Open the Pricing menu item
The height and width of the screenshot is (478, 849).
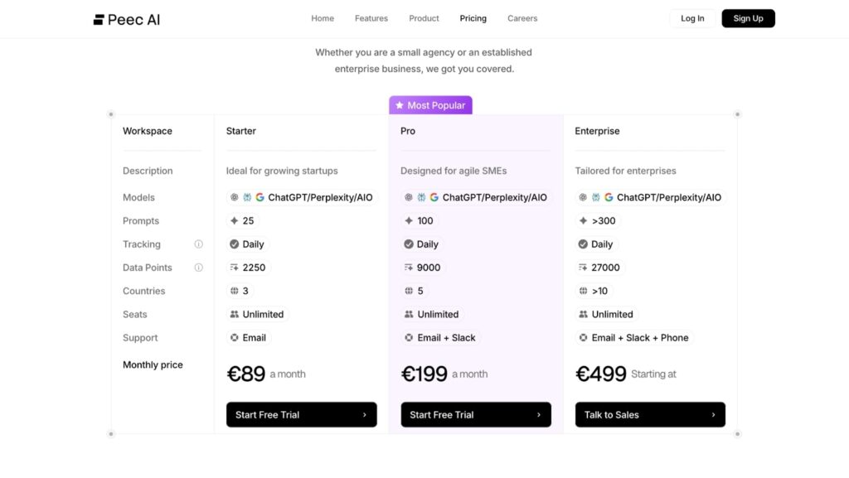[473, 17]
